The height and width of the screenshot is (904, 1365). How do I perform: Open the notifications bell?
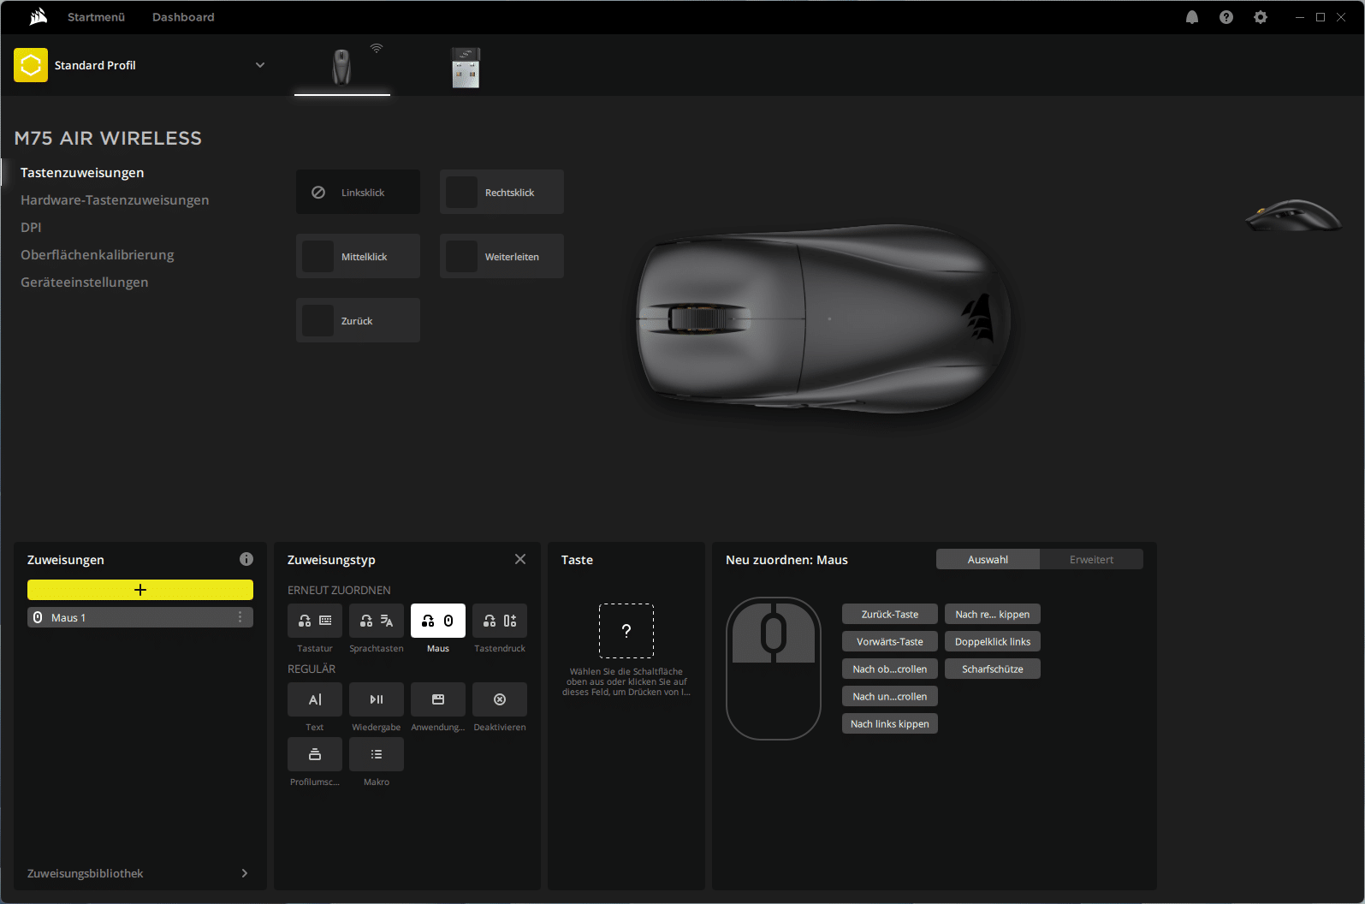pyautogui.click(x=1191, y=17)
